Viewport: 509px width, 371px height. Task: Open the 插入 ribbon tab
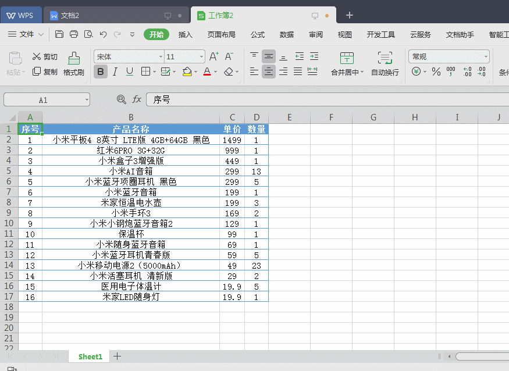186,34
